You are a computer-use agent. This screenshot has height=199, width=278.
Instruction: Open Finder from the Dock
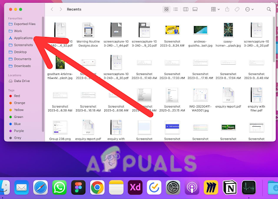pos(5,188)
